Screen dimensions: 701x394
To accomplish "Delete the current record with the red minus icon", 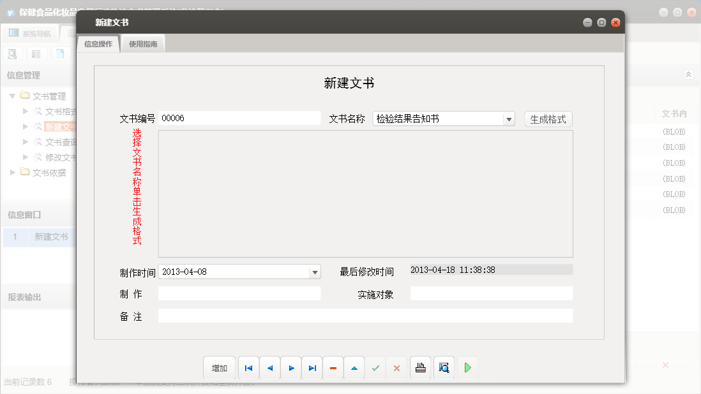I will pos(333,367).
